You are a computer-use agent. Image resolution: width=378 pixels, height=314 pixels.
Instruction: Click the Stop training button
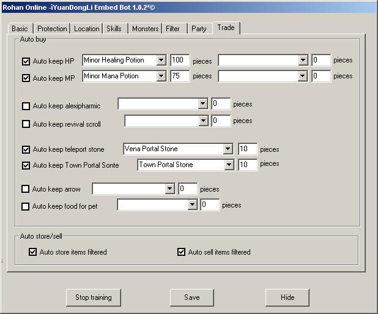pyautogui.click(x=94, y=297)
